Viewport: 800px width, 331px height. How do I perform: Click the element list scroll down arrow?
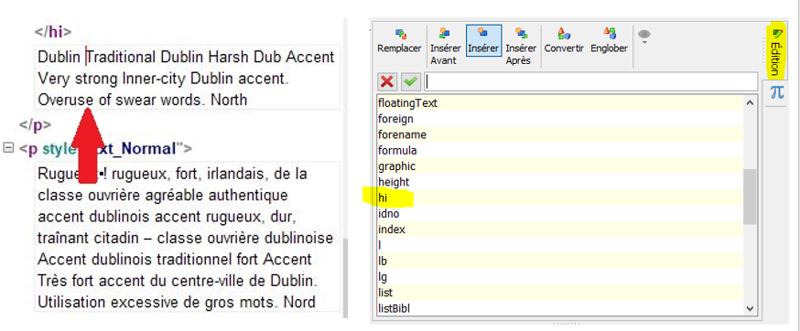point(750,307)
